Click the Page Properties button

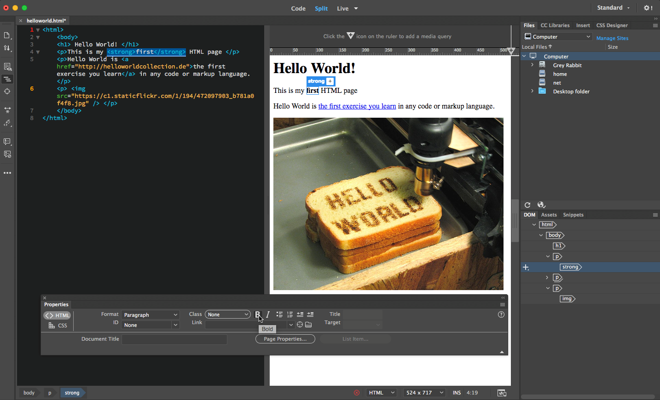pos(285,339)
